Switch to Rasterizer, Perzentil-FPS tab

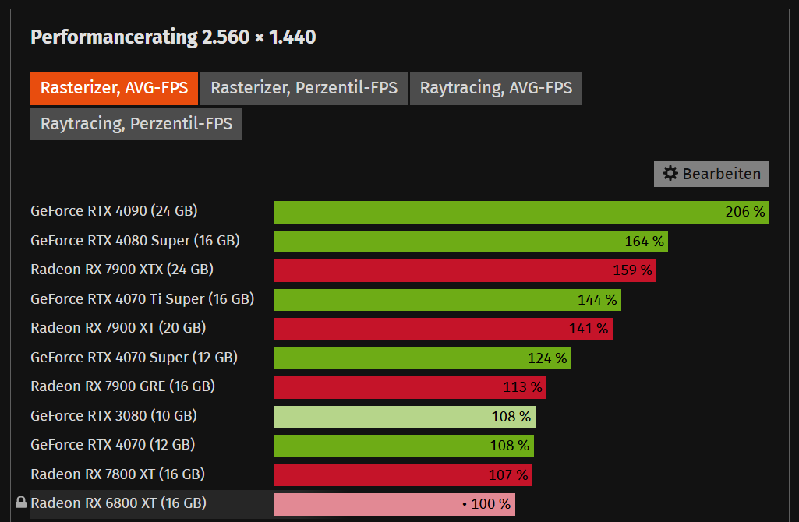click(x=304, y=88)
